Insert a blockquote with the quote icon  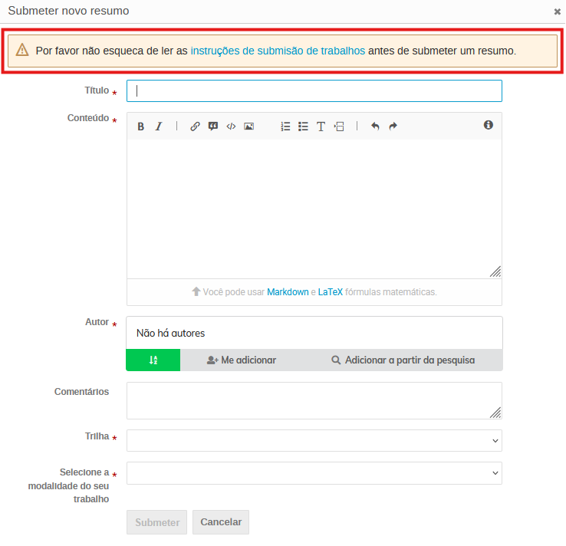[213, 127]
